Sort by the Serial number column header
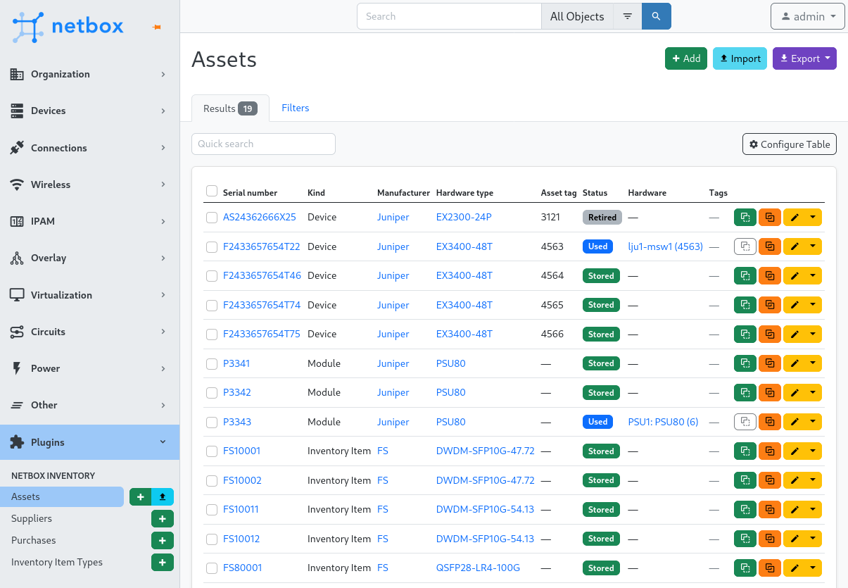The image size is (848, 588). tap(250, 193)
